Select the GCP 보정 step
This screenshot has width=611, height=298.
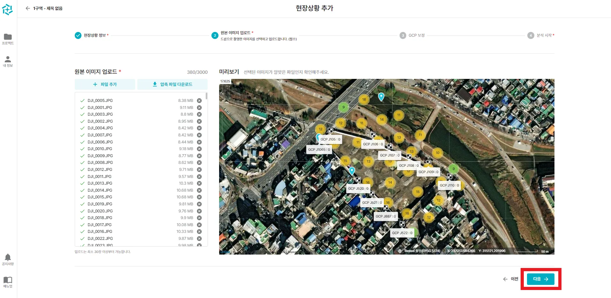[x=412, y=35]
